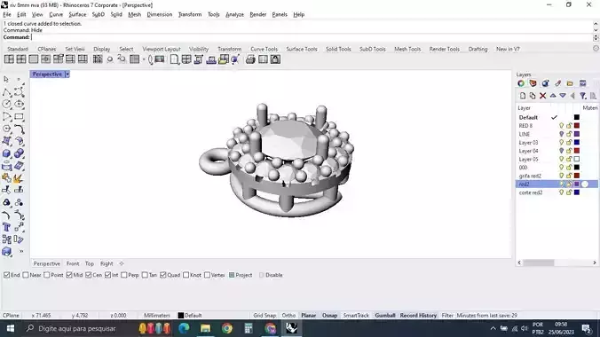
Task: Switch to the Curve Tools toolbar tab
Action: click(264, 49)
